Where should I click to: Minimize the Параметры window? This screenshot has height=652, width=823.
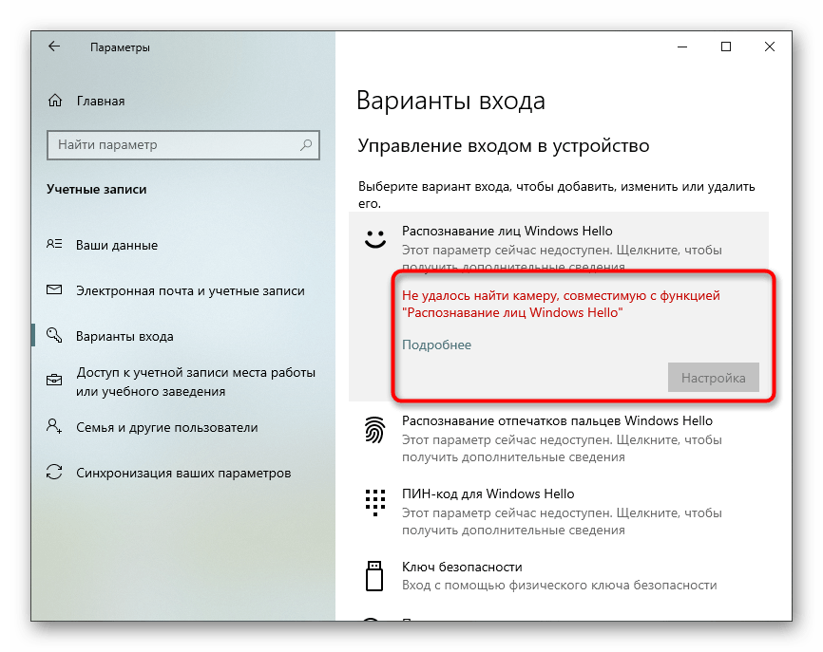(x=682, y=47)
